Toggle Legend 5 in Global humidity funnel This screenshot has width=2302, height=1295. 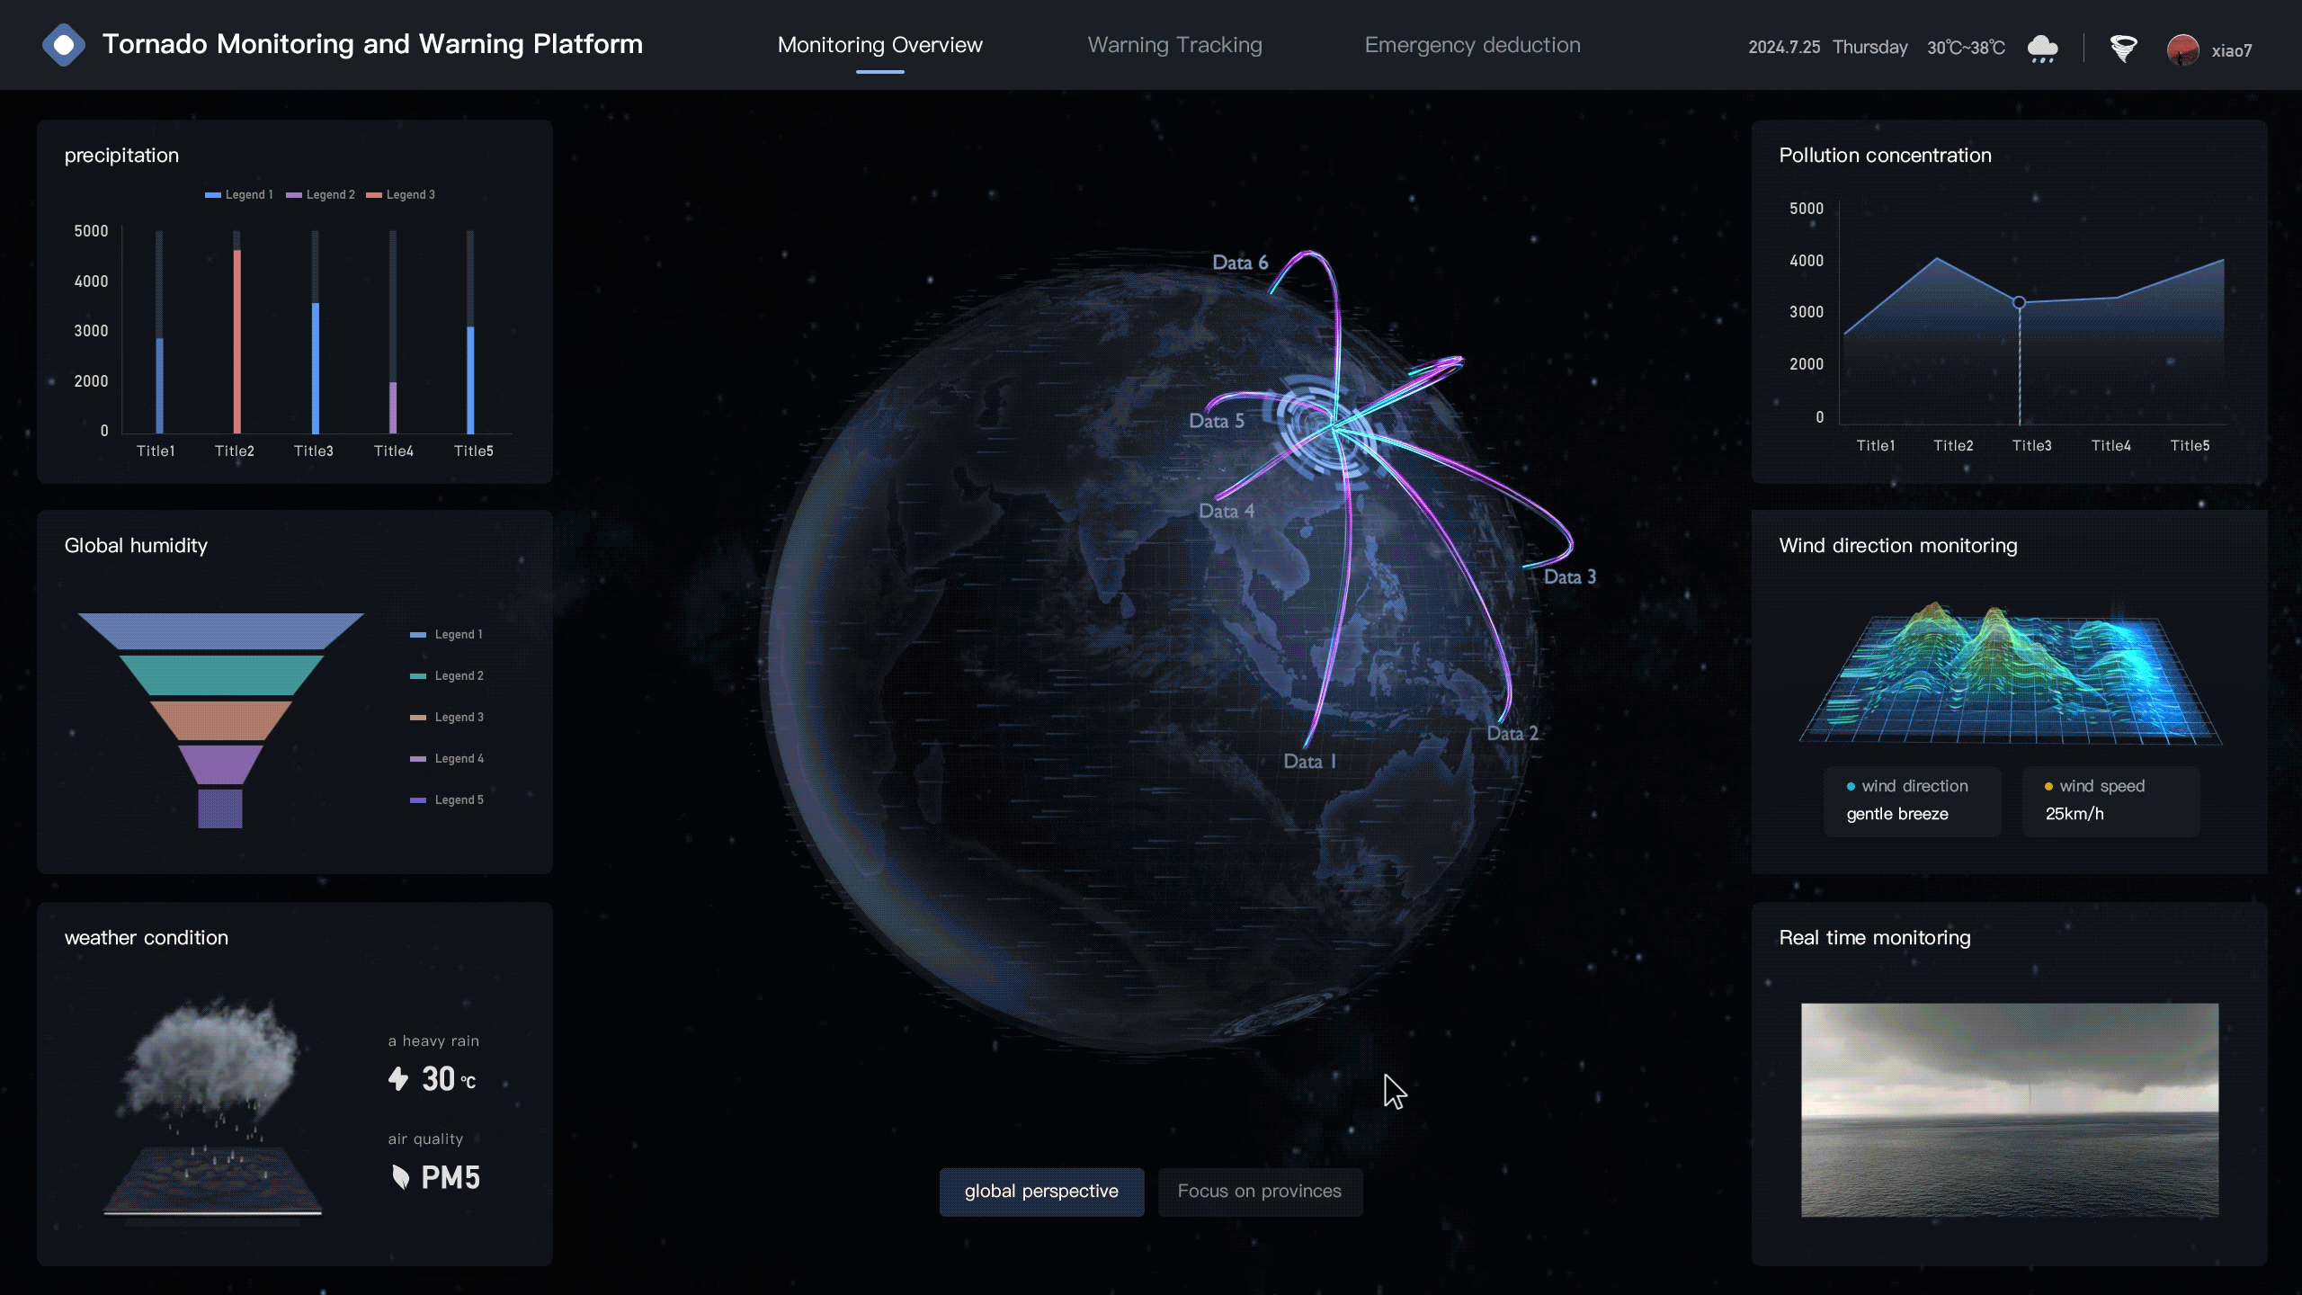tap(446, 799)
